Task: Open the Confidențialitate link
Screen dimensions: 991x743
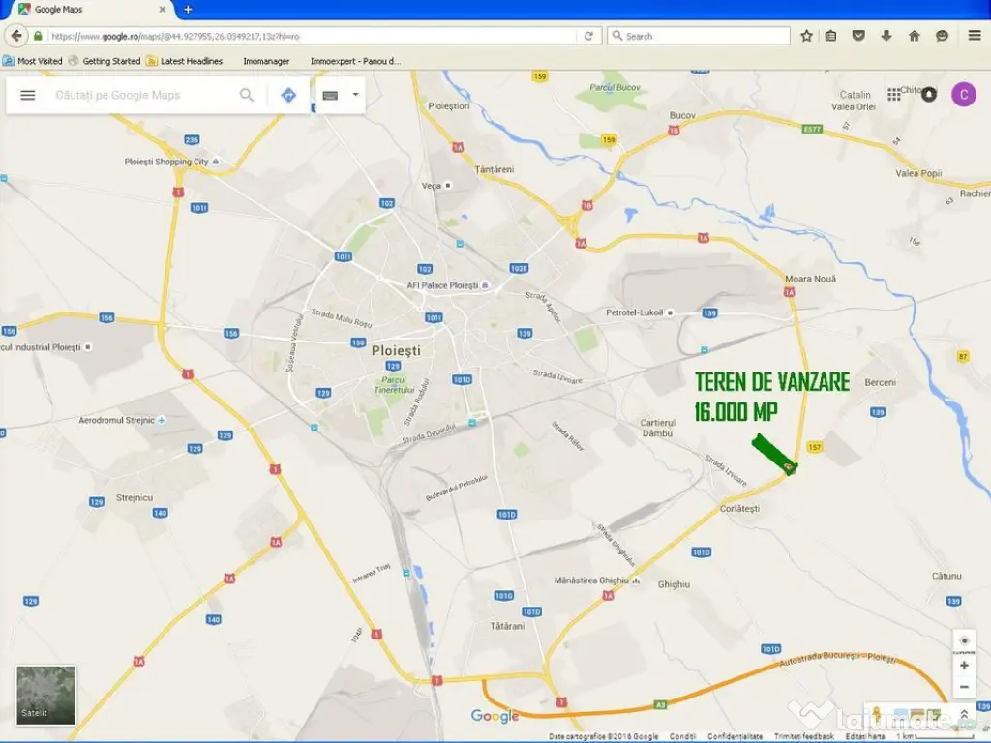Action: click(735, 737)
